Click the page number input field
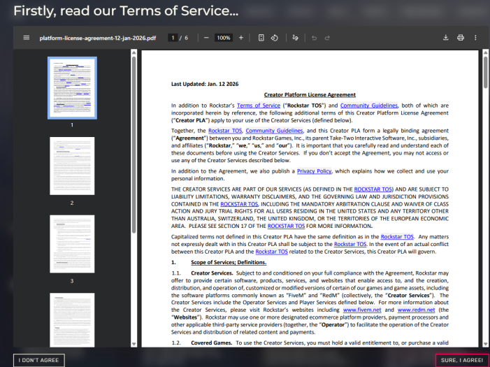The image size is (490, 367). [173, 38]
